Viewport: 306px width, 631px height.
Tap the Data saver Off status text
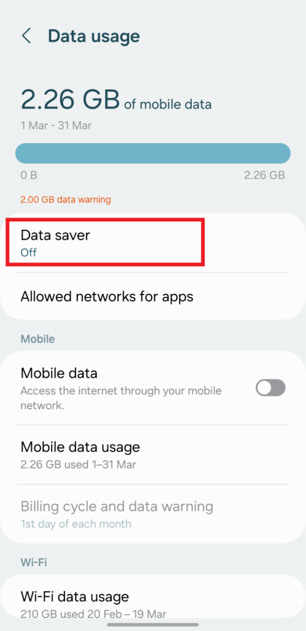point(29,252)
